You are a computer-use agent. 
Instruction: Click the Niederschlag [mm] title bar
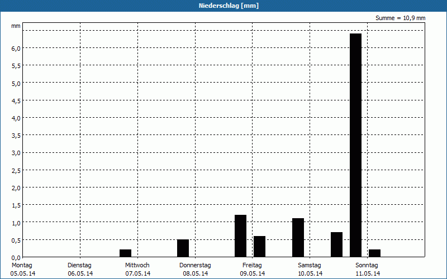click(x=223, y=6)
